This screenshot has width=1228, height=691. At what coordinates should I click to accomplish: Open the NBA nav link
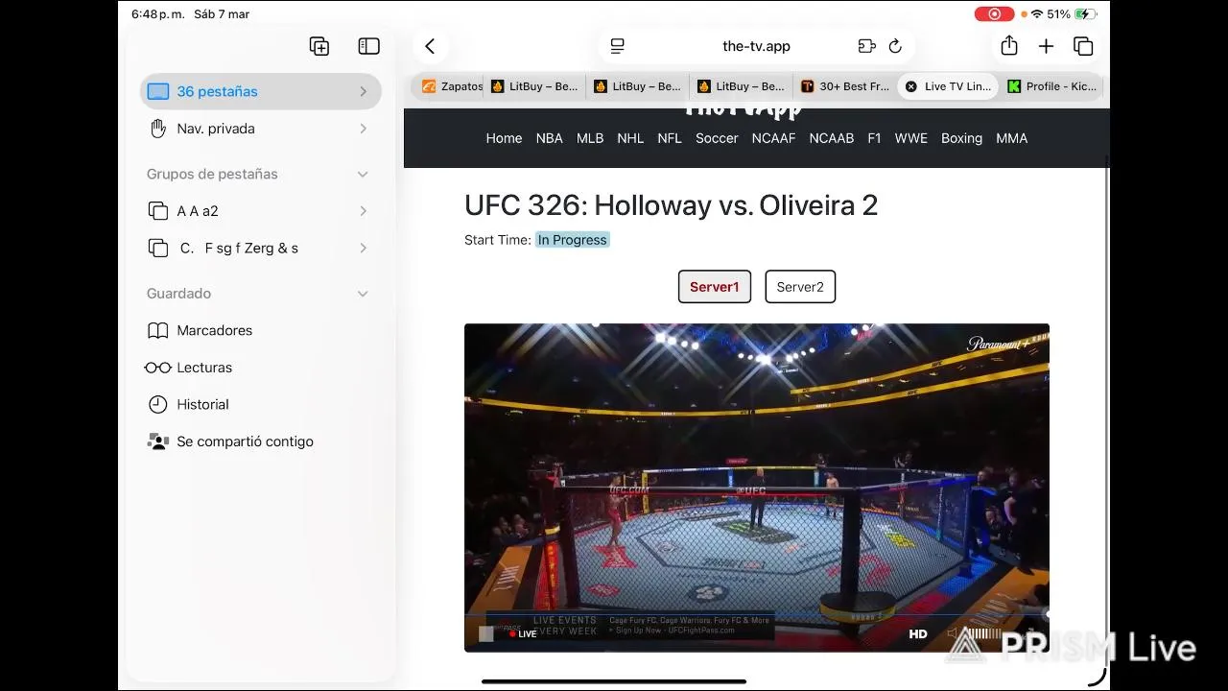(x=549, y=138)
